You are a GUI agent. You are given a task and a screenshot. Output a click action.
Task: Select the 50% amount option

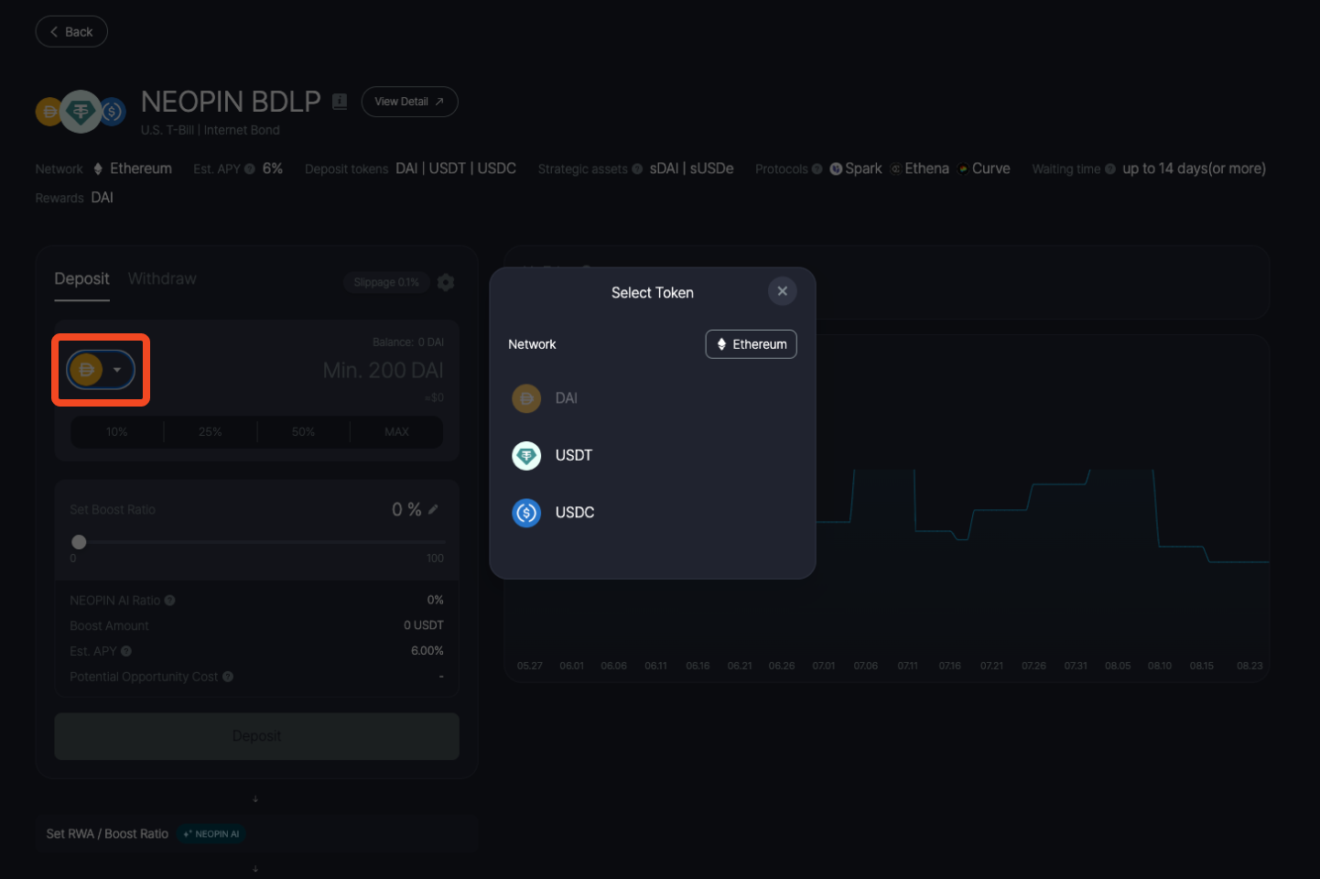tap(303, 432)
